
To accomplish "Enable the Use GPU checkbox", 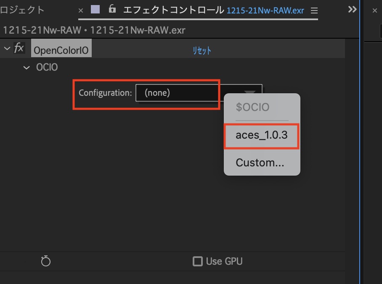I will (x=197, y=261).
